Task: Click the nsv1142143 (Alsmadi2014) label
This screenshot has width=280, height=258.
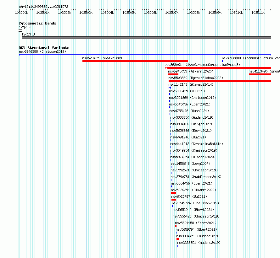Action: (191, 84)
